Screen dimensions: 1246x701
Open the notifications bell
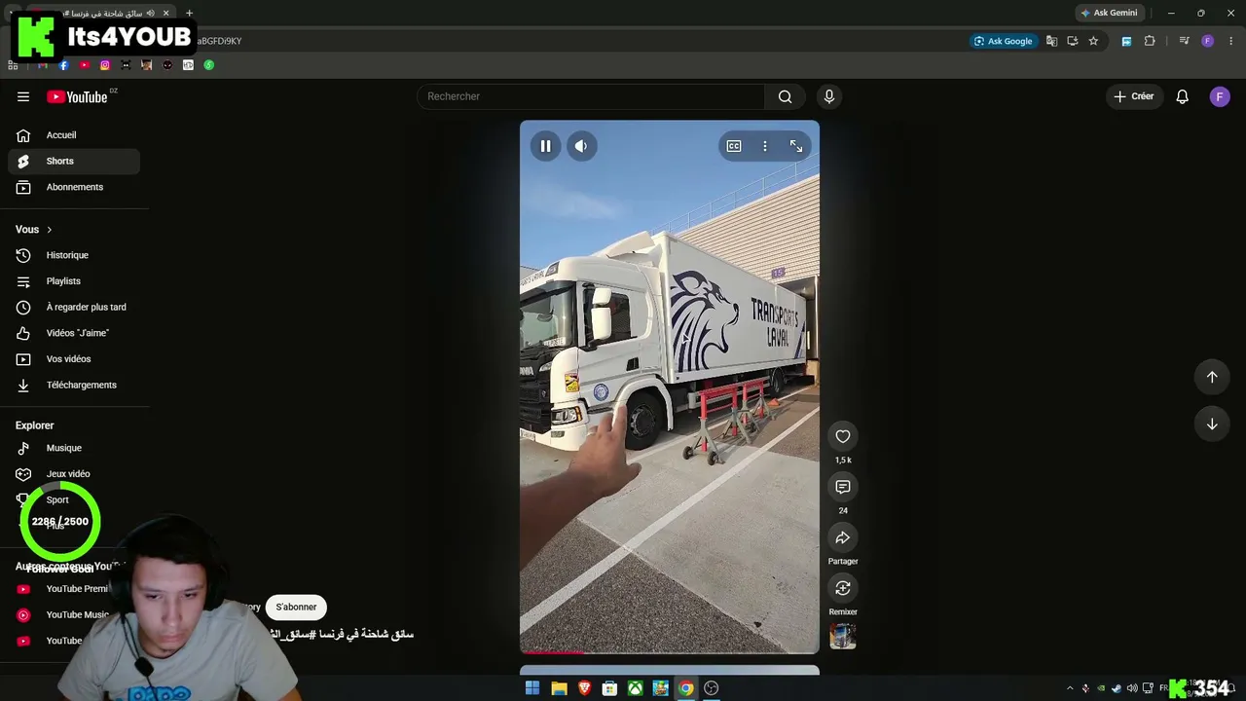[x=1182, y=96]
